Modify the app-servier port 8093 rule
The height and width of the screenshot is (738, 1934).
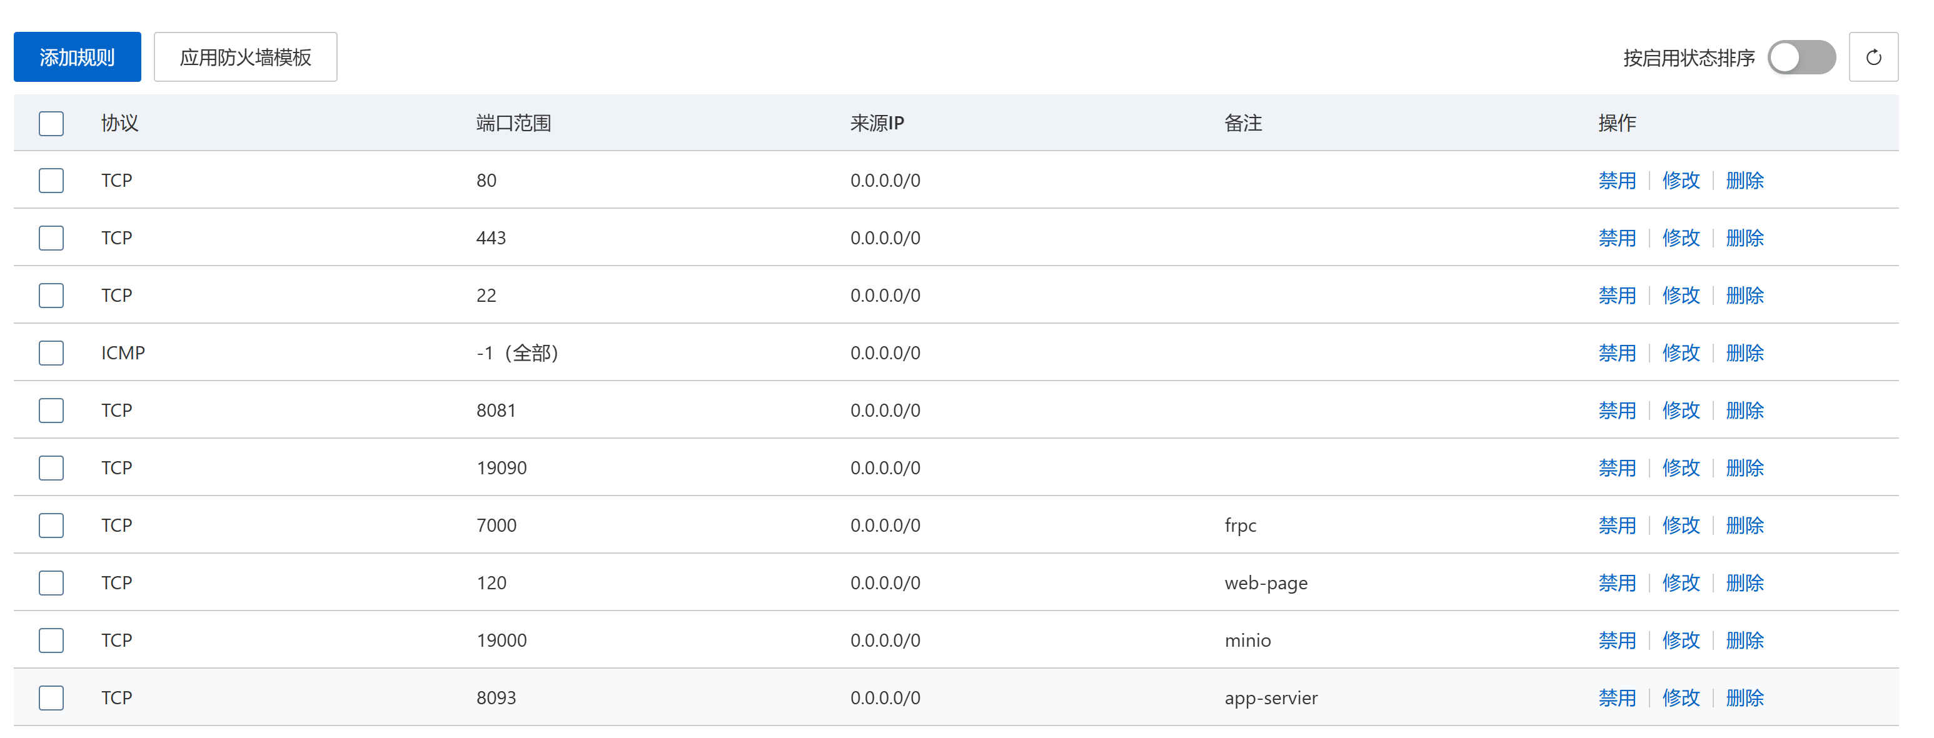tap(1680, 697)
